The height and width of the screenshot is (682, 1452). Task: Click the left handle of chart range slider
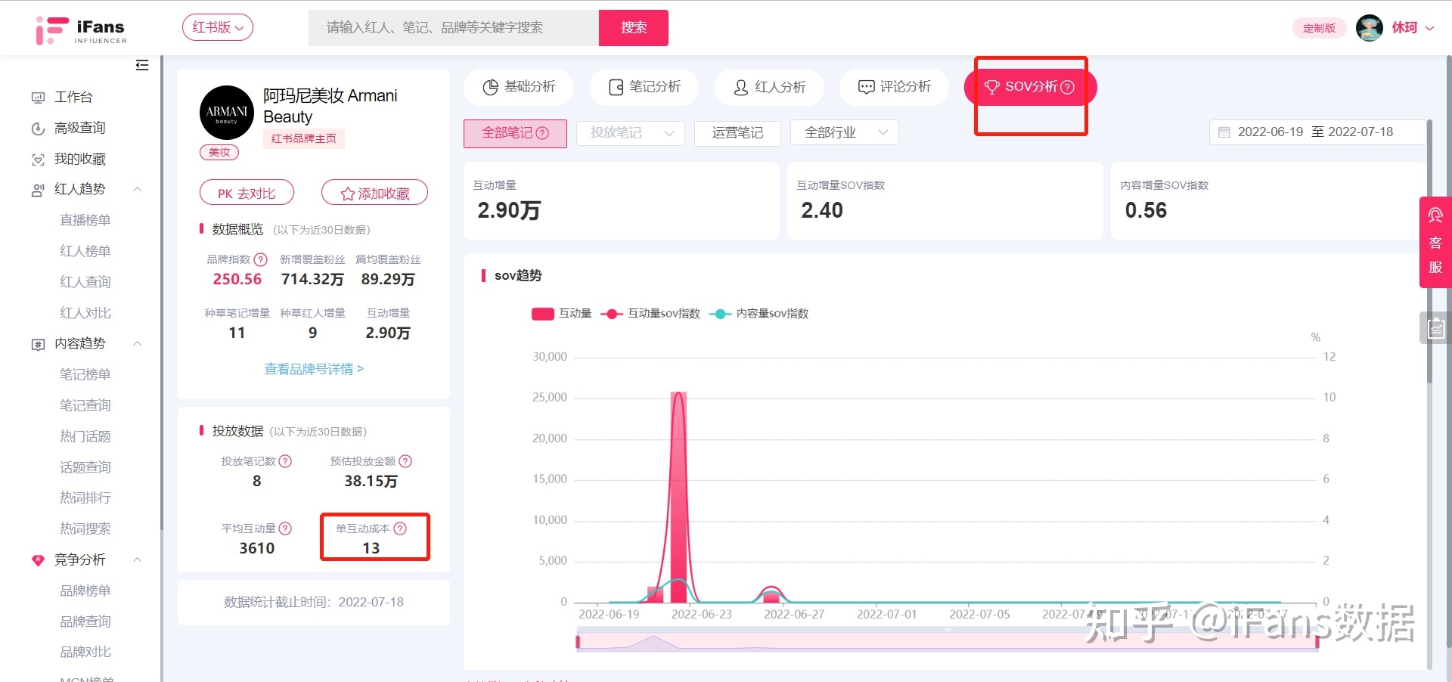pos(578,642)
